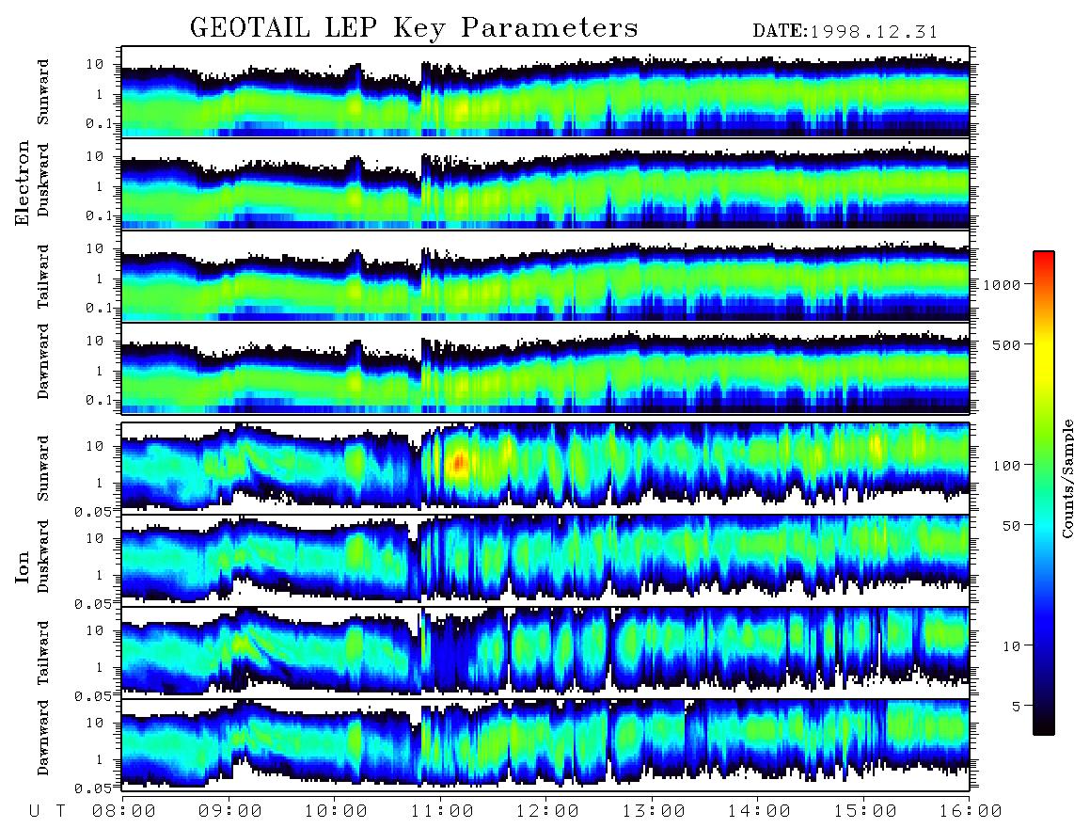Click the 50 color bar tick label

1011,526
